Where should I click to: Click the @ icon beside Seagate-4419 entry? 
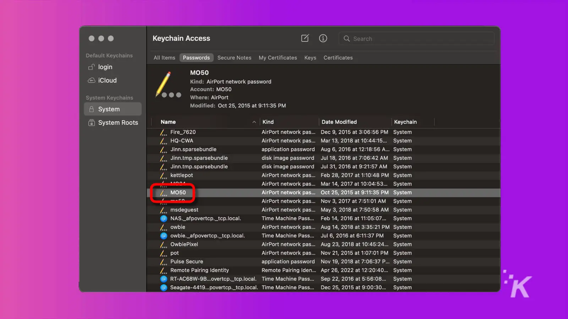click(x=164, y=287)
